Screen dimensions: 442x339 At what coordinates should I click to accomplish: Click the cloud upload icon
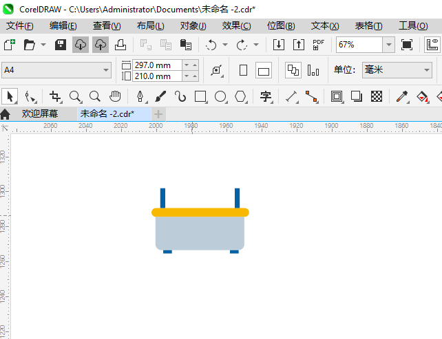click(101, 45)
